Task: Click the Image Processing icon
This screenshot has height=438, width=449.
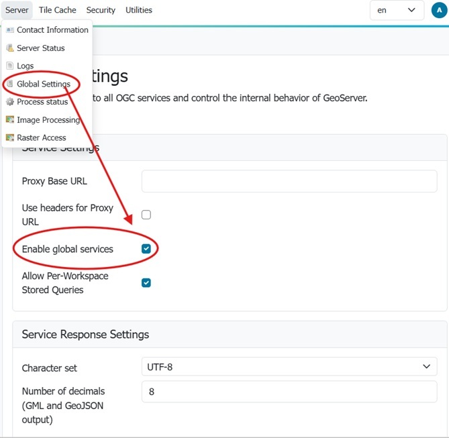Action: (10, 120)
